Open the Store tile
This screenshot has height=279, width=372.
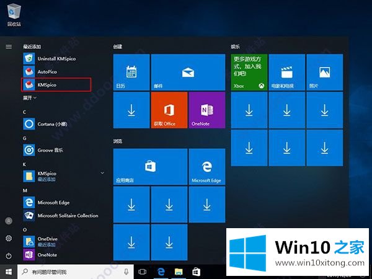151,167
